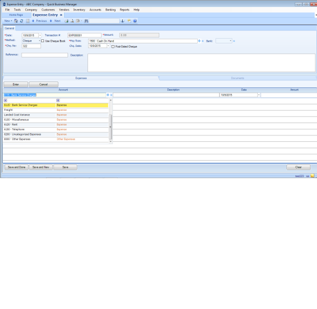Click the application icon in the title bar
The image size is (317, 309).
tap(4, 4)
